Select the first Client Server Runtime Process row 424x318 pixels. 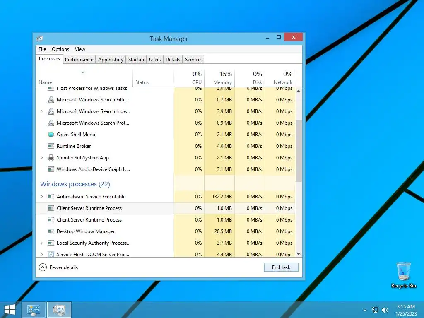[165, 208]
